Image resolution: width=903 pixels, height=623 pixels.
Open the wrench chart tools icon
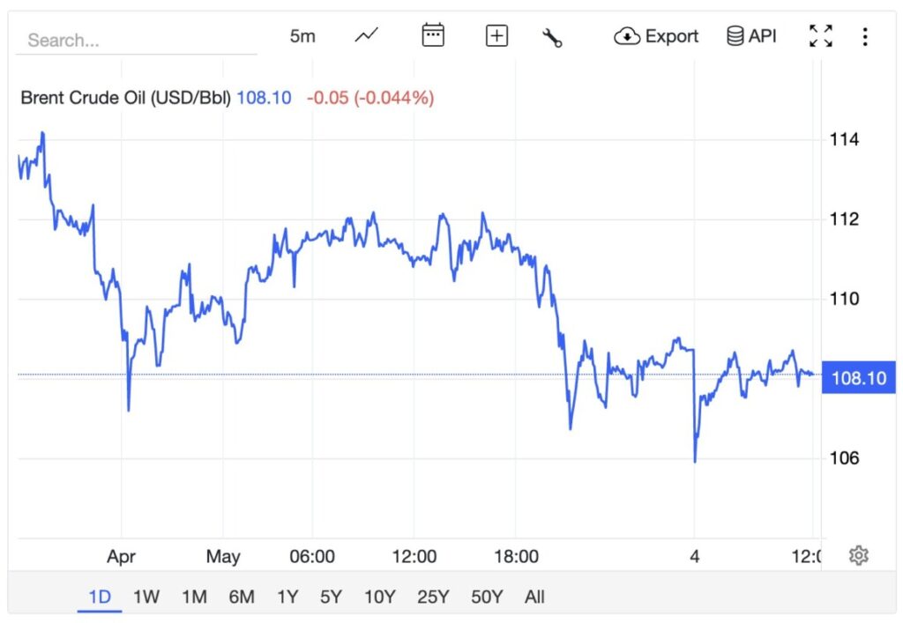(552, 37)
